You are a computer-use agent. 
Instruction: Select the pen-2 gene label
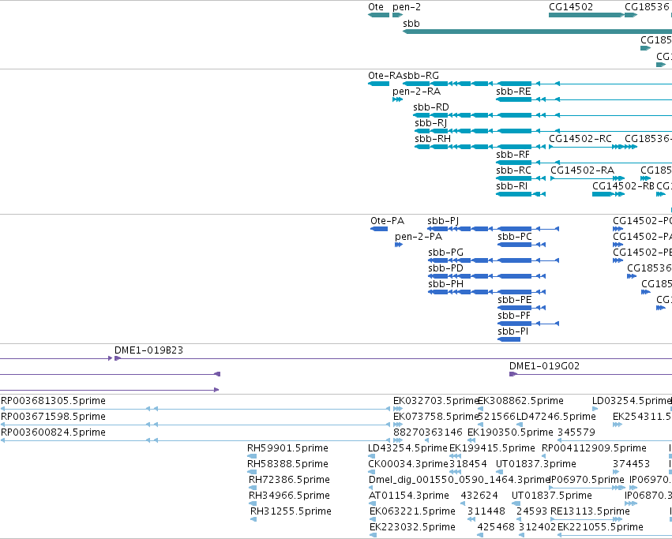pos(407,7)
